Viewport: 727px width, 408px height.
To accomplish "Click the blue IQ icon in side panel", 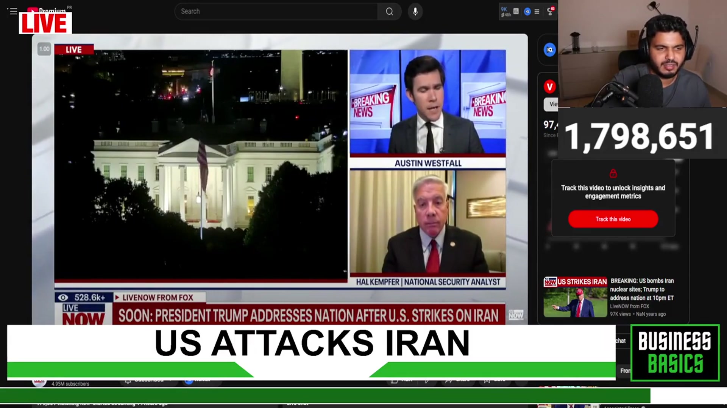I will tap(549, 50).
